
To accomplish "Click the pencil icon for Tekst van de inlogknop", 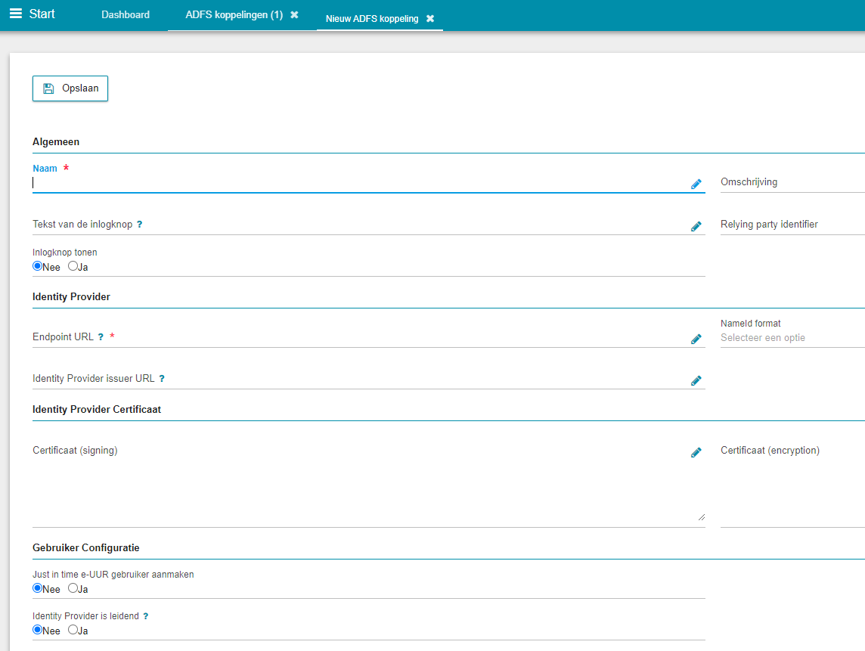I will tap(696, 226).
